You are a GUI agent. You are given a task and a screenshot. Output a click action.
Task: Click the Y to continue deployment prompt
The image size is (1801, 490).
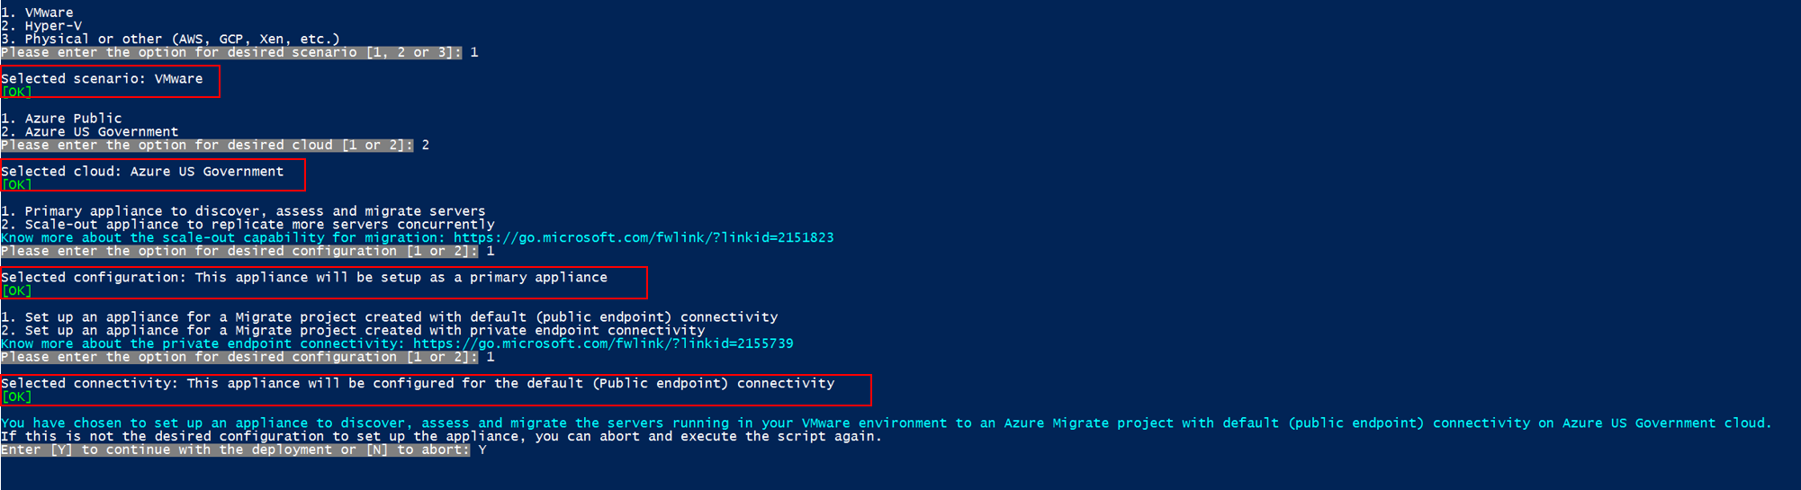tap(235, 450)
